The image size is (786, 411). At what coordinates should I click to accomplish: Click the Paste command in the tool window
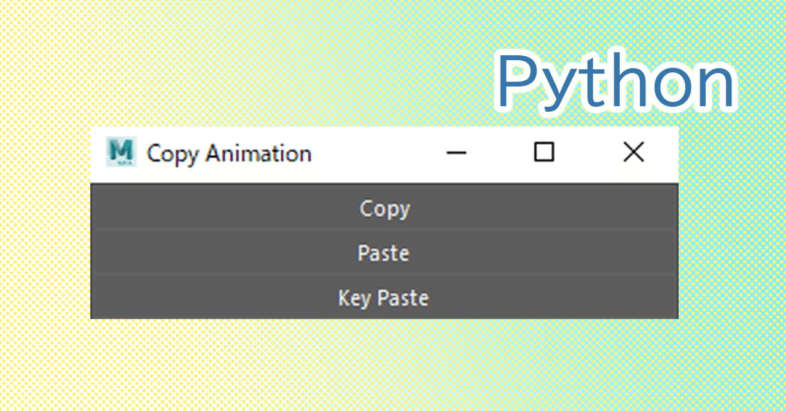[x=383, y=253]
